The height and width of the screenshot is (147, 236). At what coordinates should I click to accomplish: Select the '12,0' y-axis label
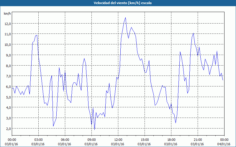click(8, 24)
